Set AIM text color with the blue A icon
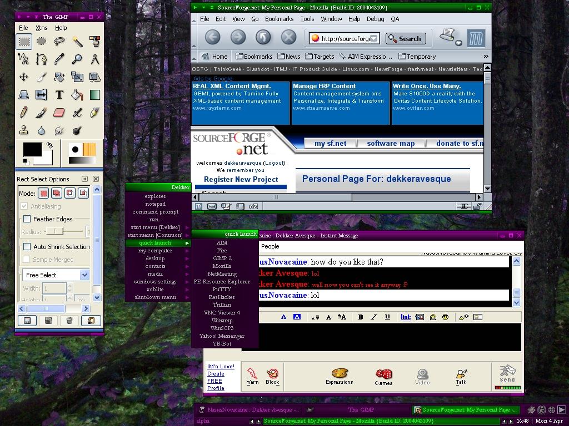569x426 pixels. click(x=284, y=317)
